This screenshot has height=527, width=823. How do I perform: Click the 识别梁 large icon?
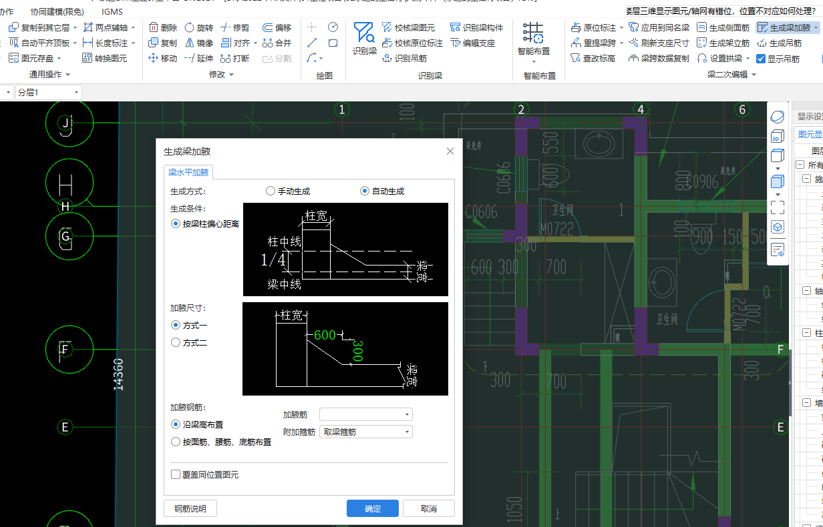[x=365, y=39]
